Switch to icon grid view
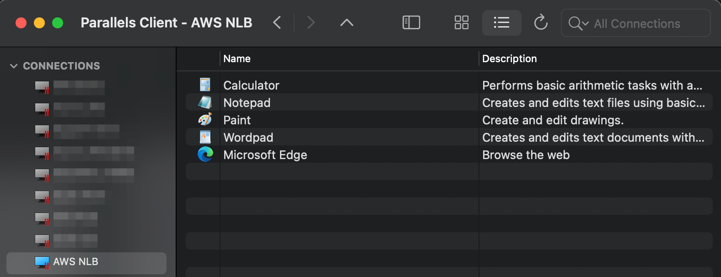The width and height of the screenshot is (721, 277). [461, 22]
